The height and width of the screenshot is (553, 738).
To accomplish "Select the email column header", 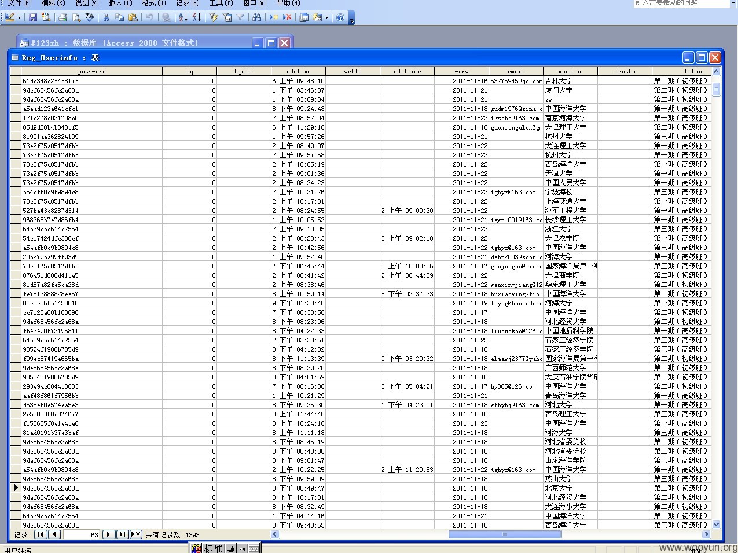I will pyautogui.click(x=516, y=71).
